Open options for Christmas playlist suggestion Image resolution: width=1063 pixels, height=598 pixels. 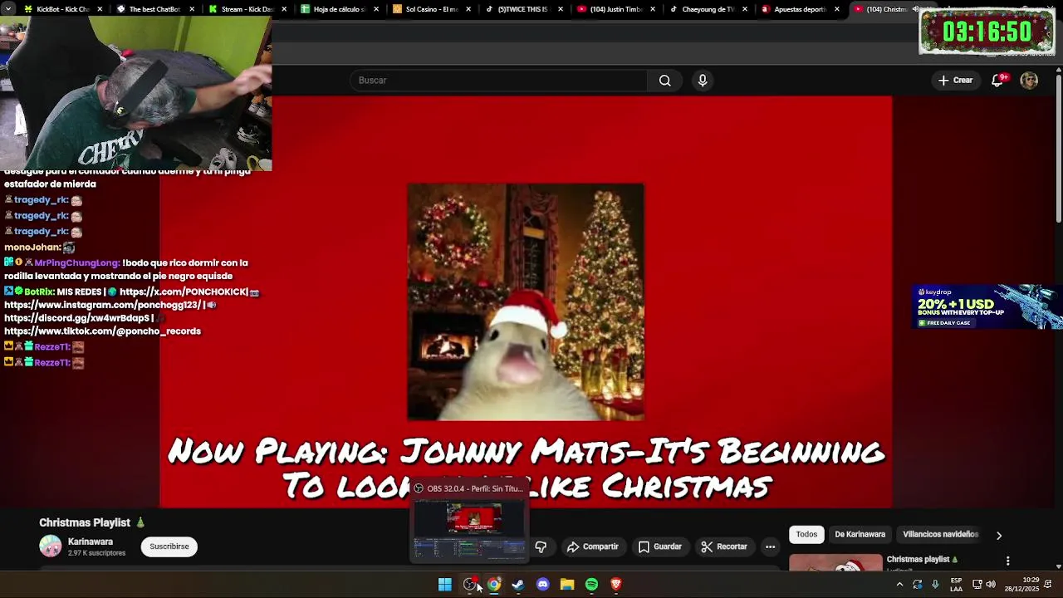click(x=1008, y=561)
